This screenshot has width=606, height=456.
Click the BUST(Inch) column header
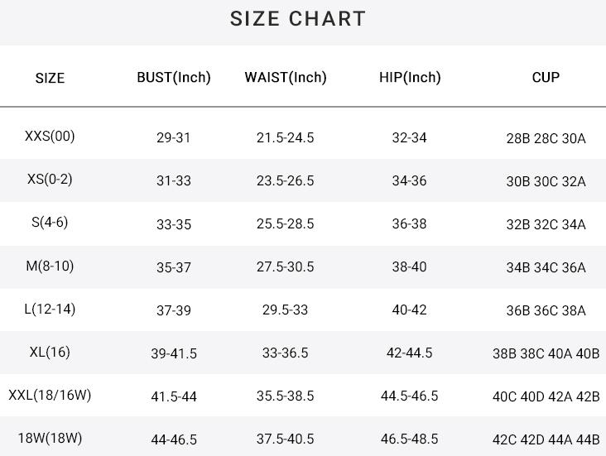click(174, 78)
